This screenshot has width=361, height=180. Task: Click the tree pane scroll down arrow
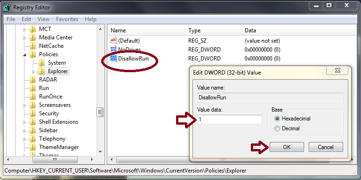(100, 151)
